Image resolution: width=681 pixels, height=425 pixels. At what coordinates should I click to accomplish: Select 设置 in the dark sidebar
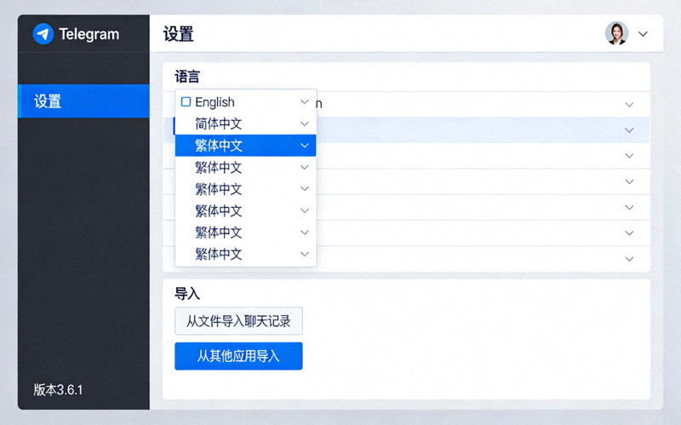click(83, 101)
